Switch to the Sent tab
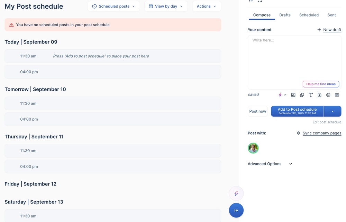This screenshot has width=346, height=222. click(331, 15)
